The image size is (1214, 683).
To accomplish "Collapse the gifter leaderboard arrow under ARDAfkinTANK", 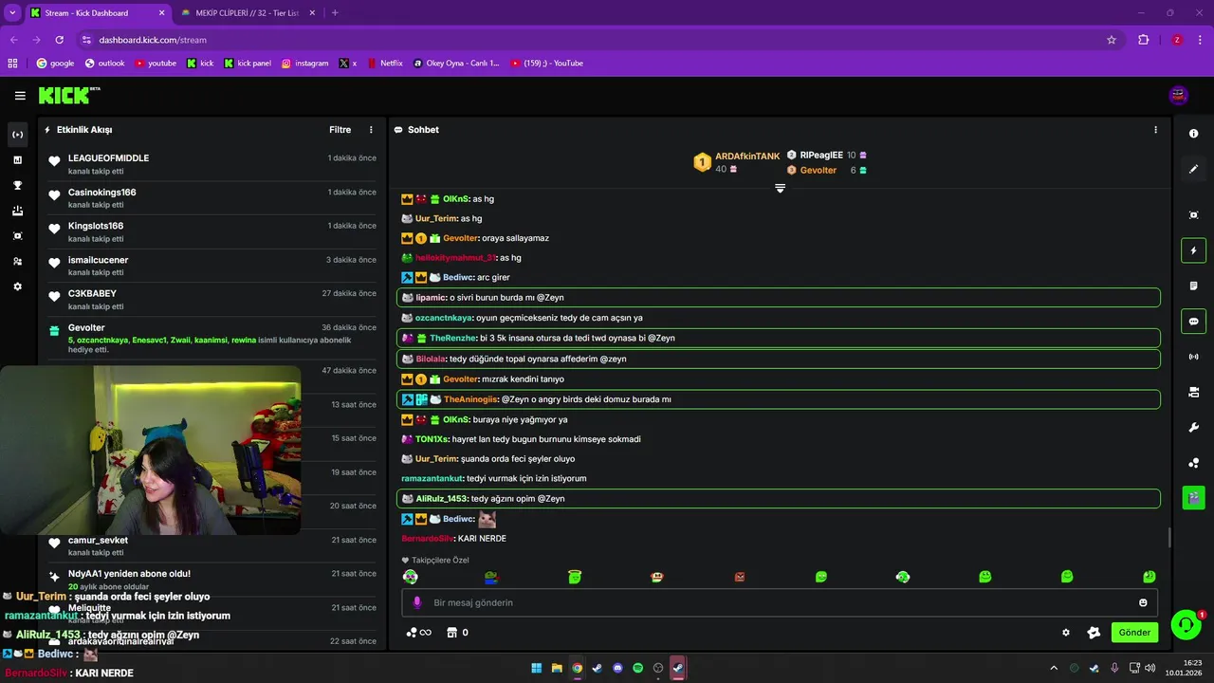I will pyautogui.click(x=780, y=189).
